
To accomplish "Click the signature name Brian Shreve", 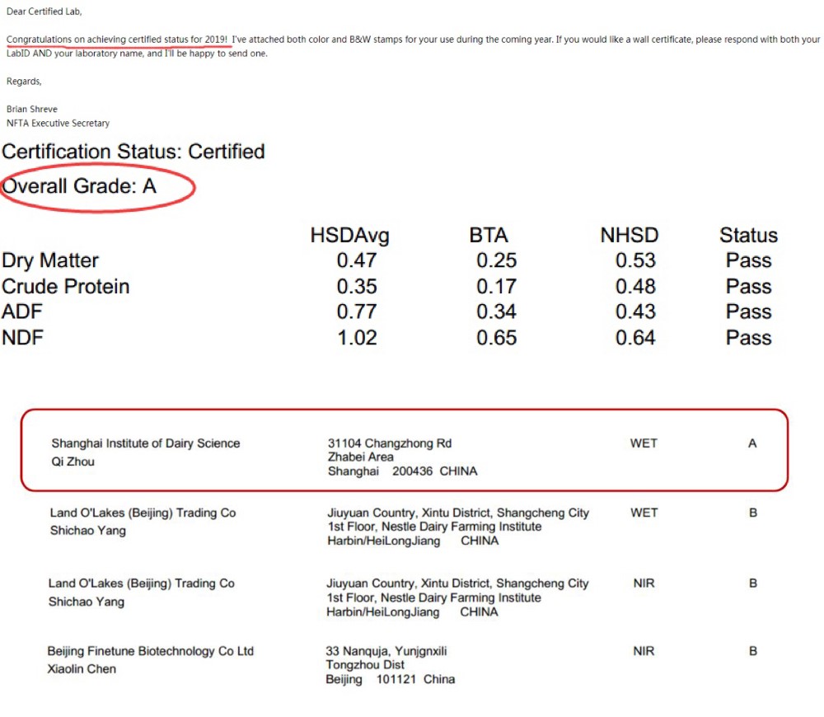I will coord(32,109).
